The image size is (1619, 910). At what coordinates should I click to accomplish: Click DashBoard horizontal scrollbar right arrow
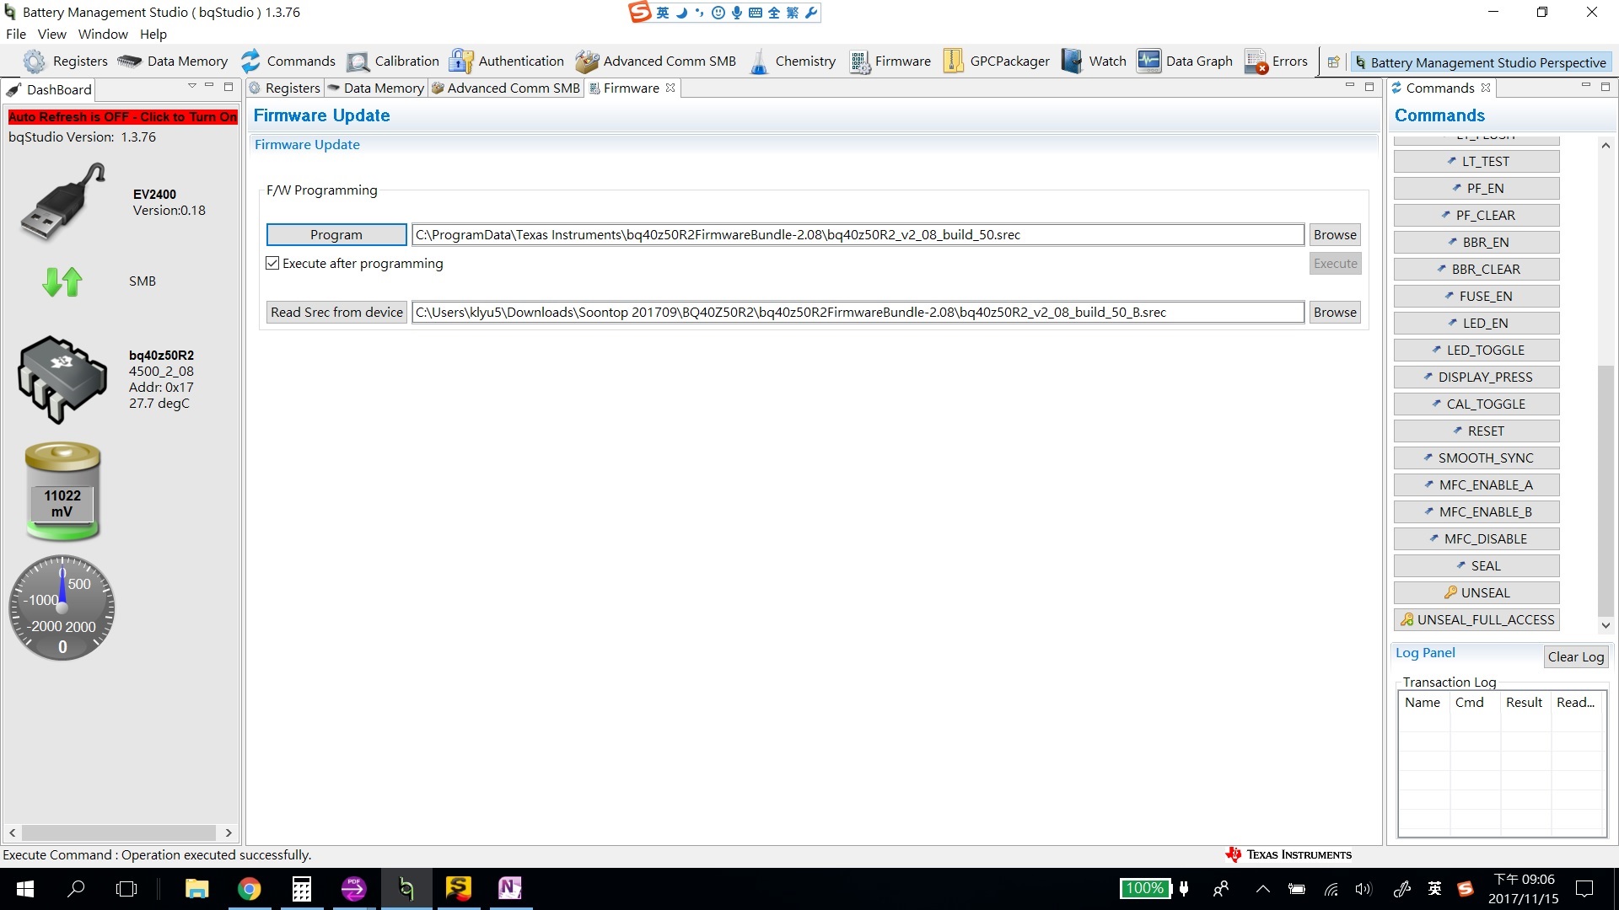pyautogui.click(x=229, y=832)
